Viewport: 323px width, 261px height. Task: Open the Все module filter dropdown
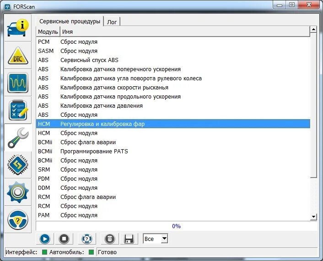(x=156, y=239)
